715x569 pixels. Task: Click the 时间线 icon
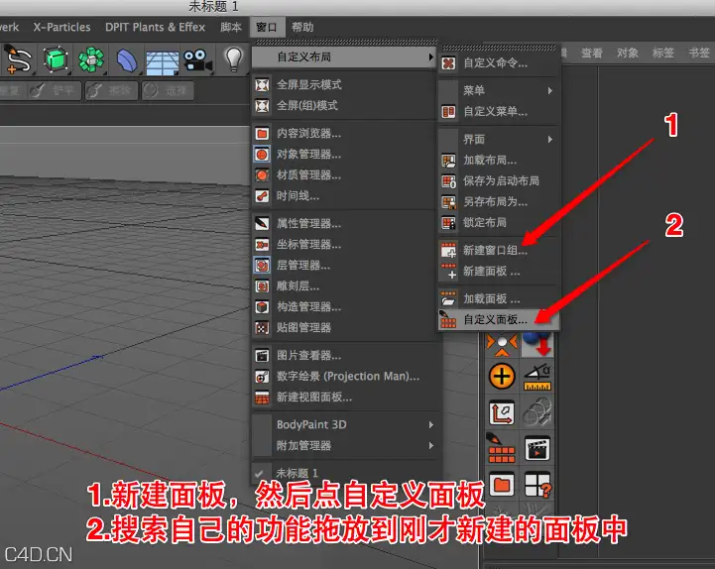[262, 196]
